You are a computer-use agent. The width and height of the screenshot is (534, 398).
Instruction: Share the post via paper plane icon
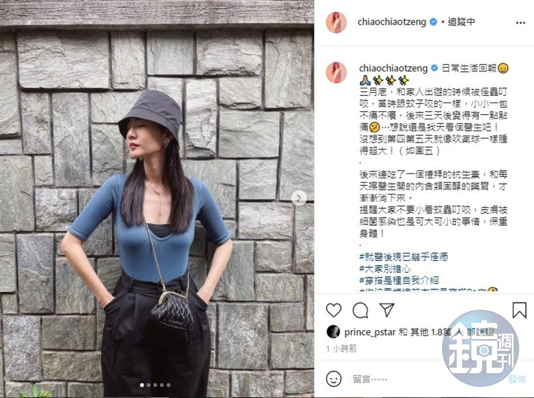tap(387, 310)
